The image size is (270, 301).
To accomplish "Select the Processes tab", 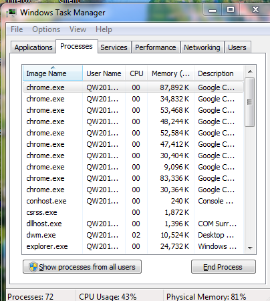I will pyautogui.click(x=76, y=46).
